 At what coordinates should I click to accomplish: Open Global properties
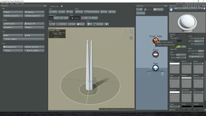pyautogui.click(x=13, y=16)
